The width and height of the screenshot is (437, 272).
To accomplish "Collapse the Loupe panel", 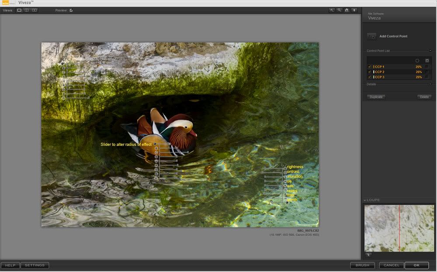I will [365, 200].
